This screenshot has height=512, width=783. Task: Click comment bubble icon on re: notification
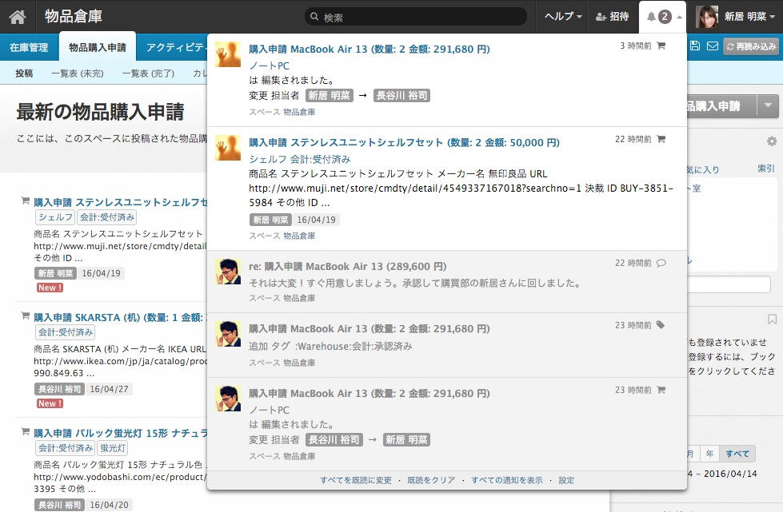[x=661, y=264]
